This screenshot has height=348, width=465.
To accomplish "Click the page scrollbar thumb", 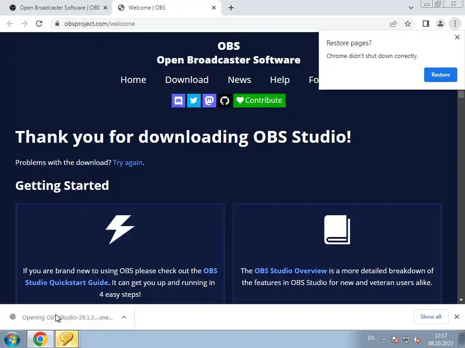I will point(461,94).
